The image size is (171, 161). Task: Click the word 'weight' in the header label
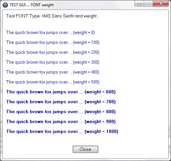[x=90, y=16]
